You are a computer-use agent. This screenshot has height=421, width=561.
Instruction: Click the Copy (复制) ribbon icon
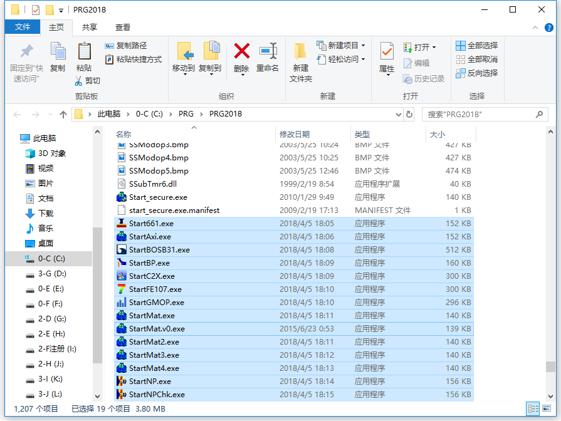pyautogui.click(x=58, y=51)
